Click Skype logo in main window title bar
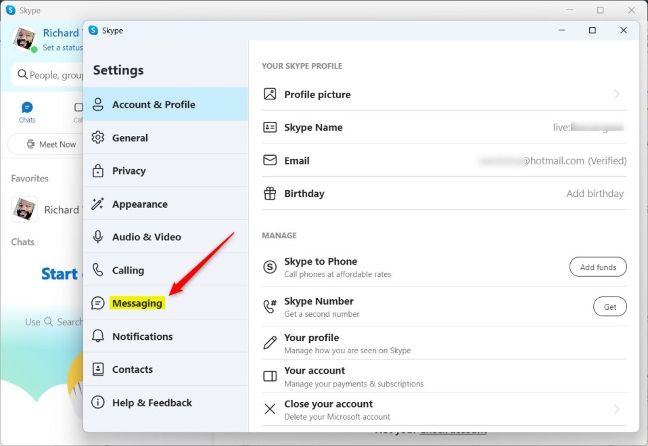 point(10,10)
